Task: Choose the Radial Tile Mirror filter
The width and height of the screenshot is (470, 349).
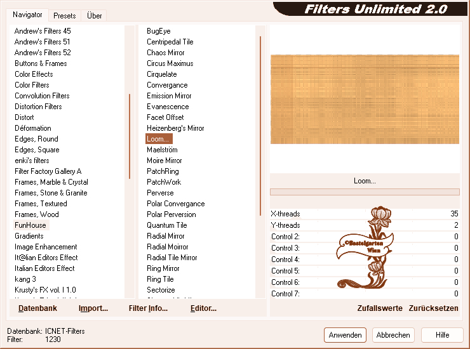Action: pyautogui.click(x=171, y=258)
